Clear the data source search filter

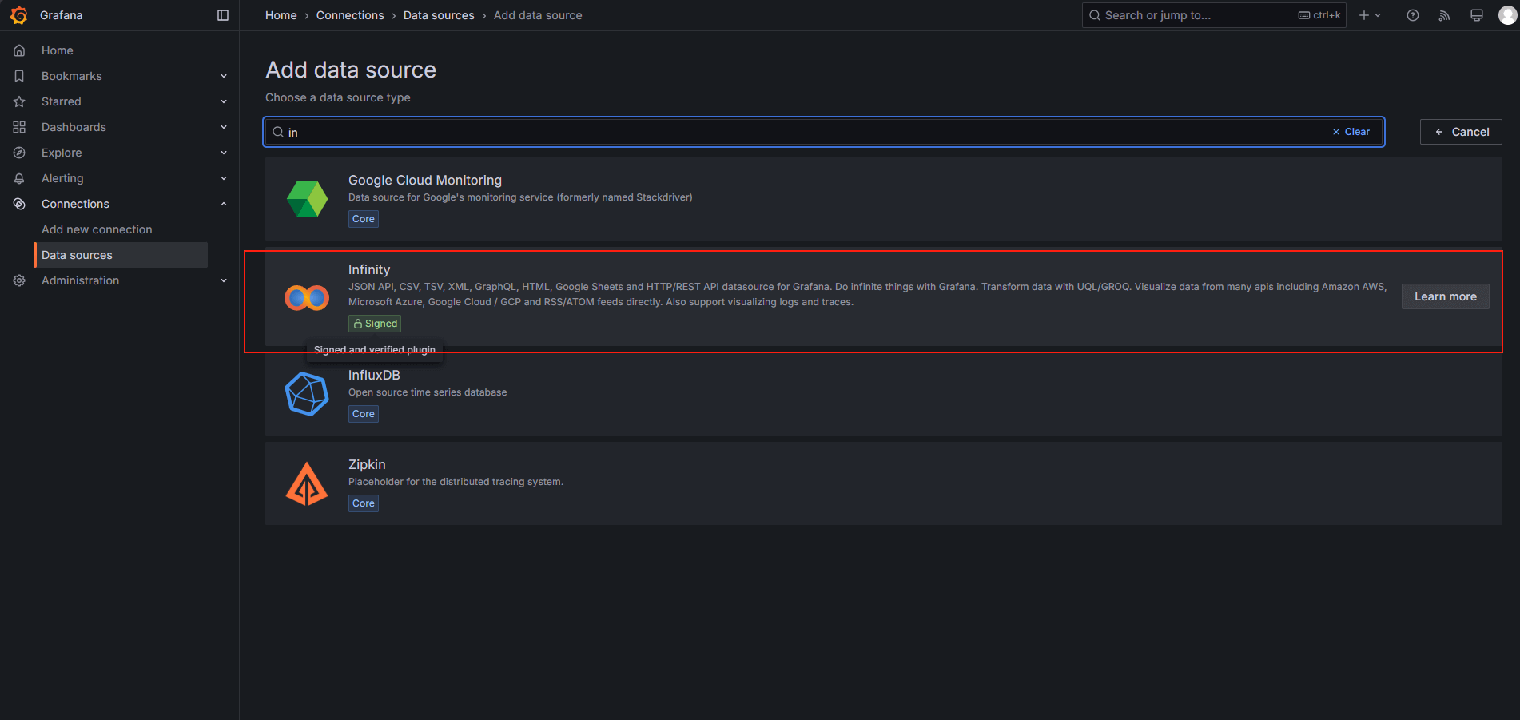click(x=1351, y=132)
